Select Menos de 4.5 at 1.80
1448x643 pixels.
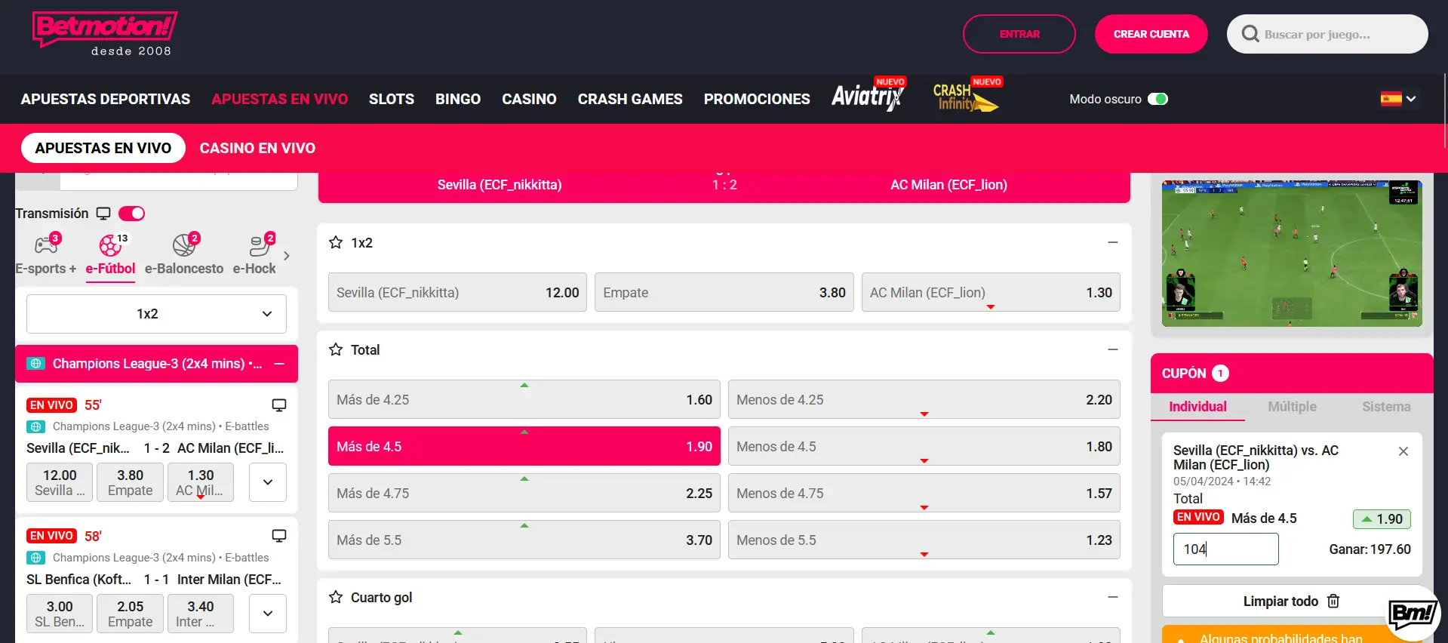coord(924,447)
